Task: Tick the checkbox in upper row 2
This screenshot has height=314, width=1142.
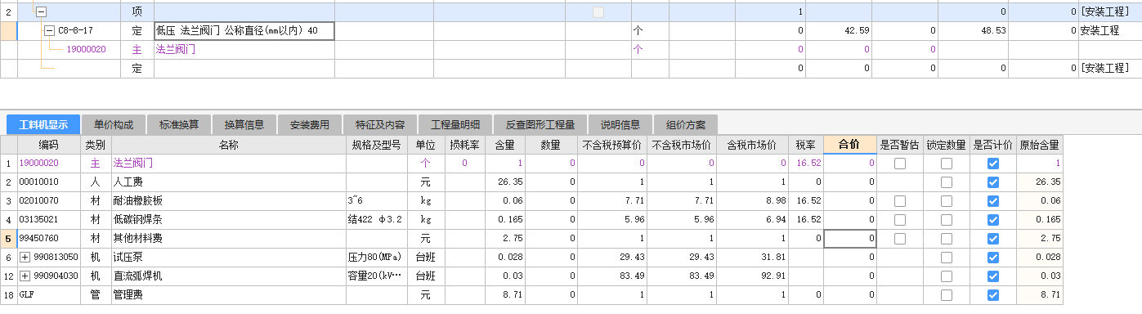Action: (598, 12)
